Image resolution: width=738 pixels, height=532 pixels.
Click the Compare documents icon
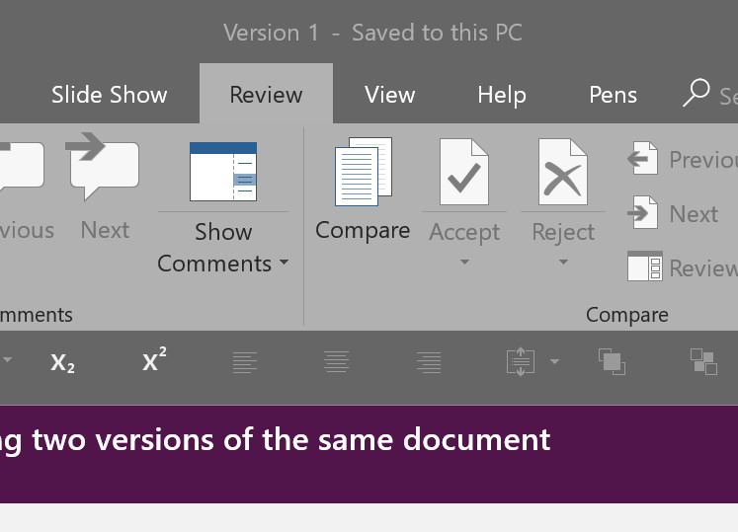coord(363,173)
